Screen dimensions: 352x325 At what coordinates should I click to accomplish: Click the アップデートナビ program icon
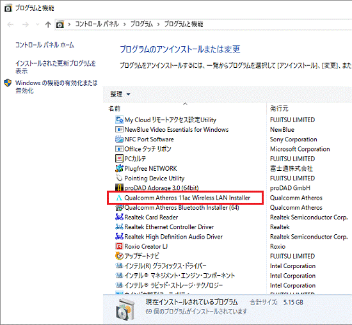119,256
